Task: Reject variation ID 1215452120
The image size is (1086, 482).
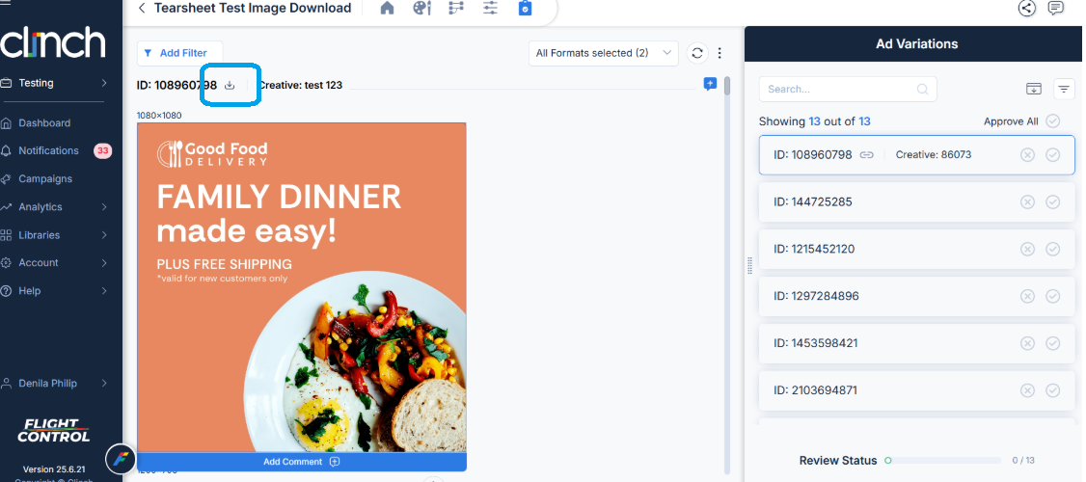Action: tap(1027, 250)
